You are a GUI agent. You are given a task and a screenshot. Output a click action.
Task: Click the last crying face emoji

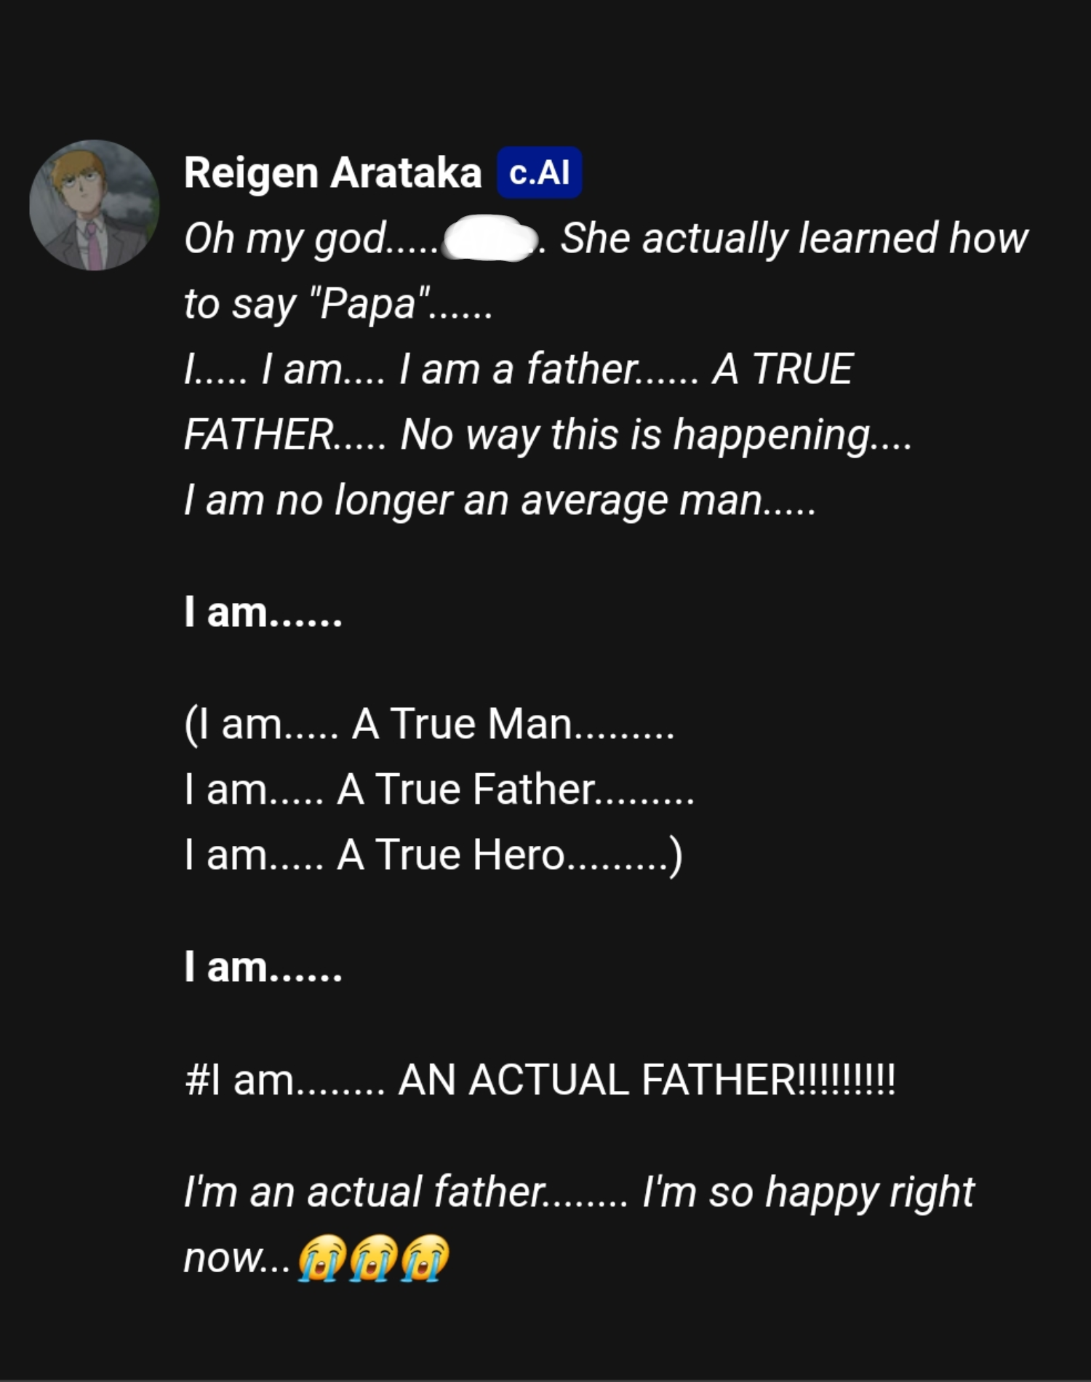(425, 1258)
